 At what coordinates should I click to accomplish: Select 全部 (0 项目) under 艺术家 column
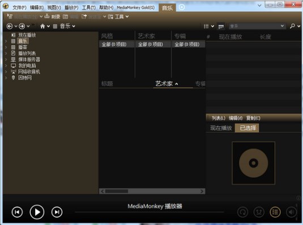[153, 45]
